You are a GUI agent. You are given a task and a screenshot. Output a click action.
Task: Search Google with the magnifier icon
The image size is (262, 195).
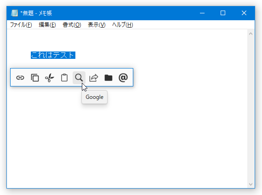coord(79,78)
